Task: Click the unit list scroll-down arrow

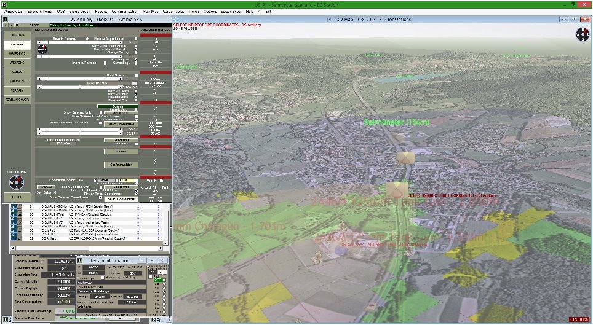Action: [165, 243]
